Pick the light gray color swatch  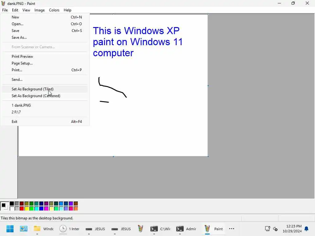pyautogui.click(x=17, y=209)
